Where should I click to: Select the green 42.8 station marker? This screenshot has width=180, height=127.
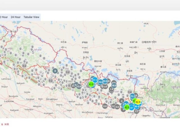tap(127, 107)
